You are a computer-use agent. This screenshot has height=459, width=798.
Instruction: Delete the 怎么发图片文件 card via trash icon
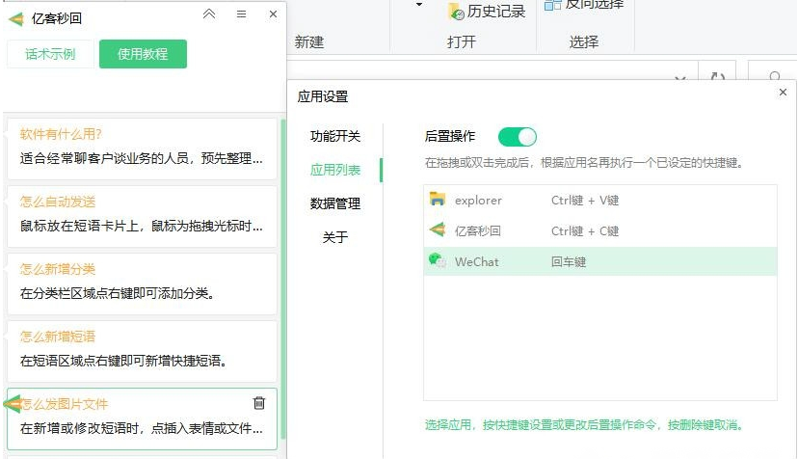pyautogui.click(x=259, y=403)
